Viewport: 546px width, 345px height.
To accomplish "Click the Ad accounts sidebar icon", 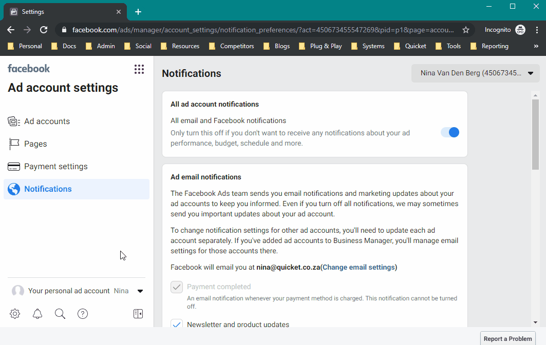I will tap(14, 121).
